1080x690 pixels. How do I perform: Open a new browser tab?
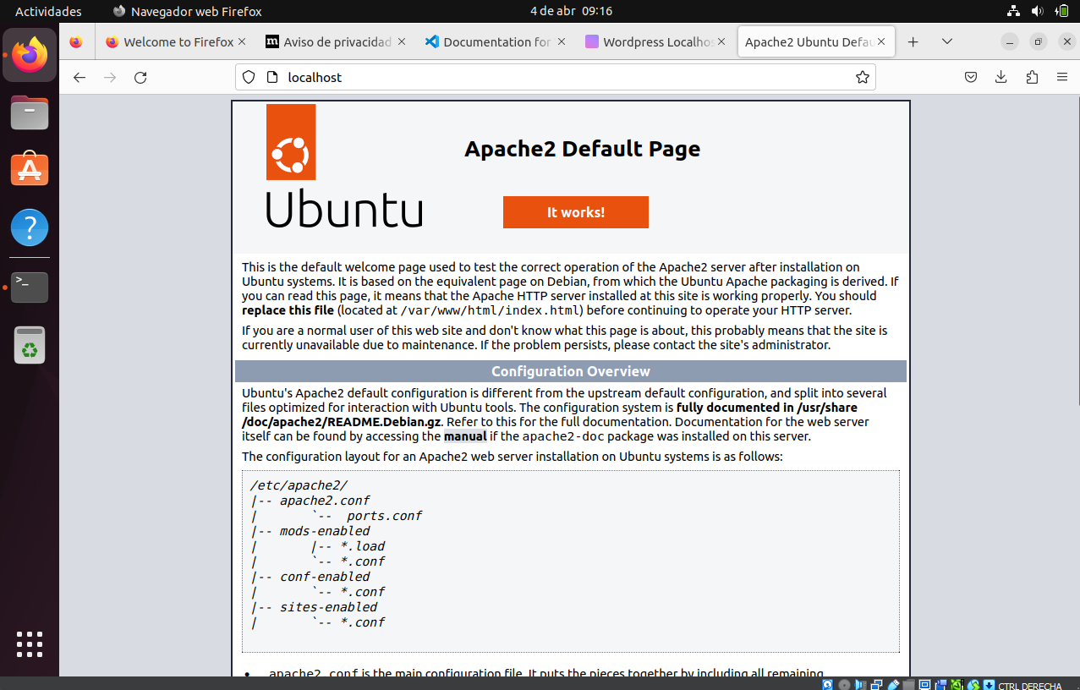(913, 42)
